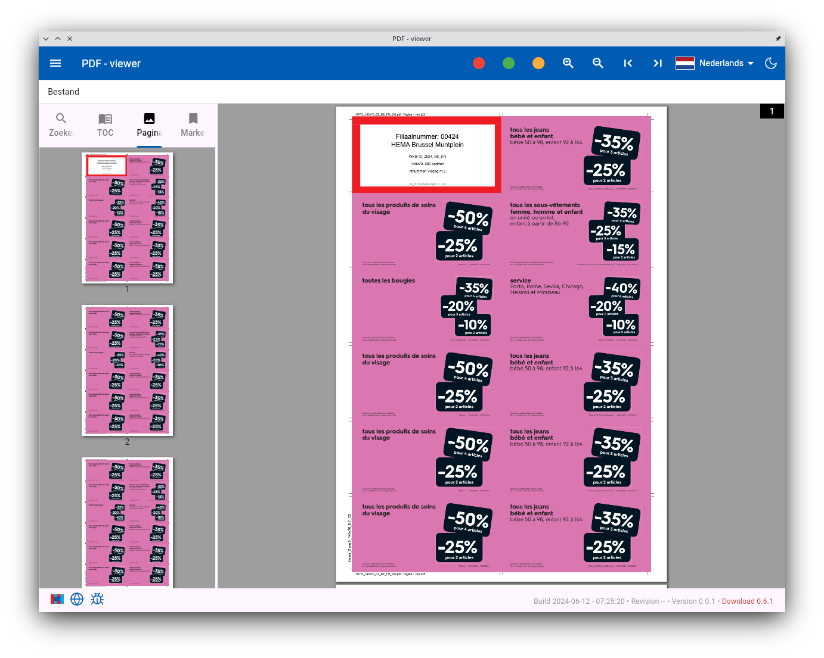This screenshot has height=658, width=824.
Task: Jump to the last page
Action: point(658,63)
